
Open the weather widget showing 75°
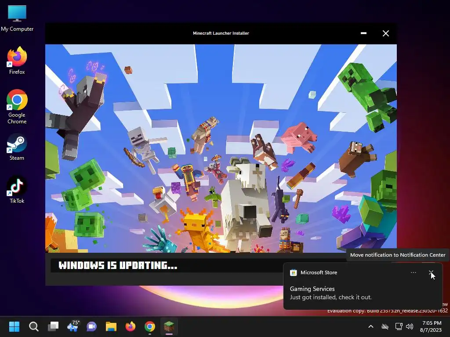point(73,326)
